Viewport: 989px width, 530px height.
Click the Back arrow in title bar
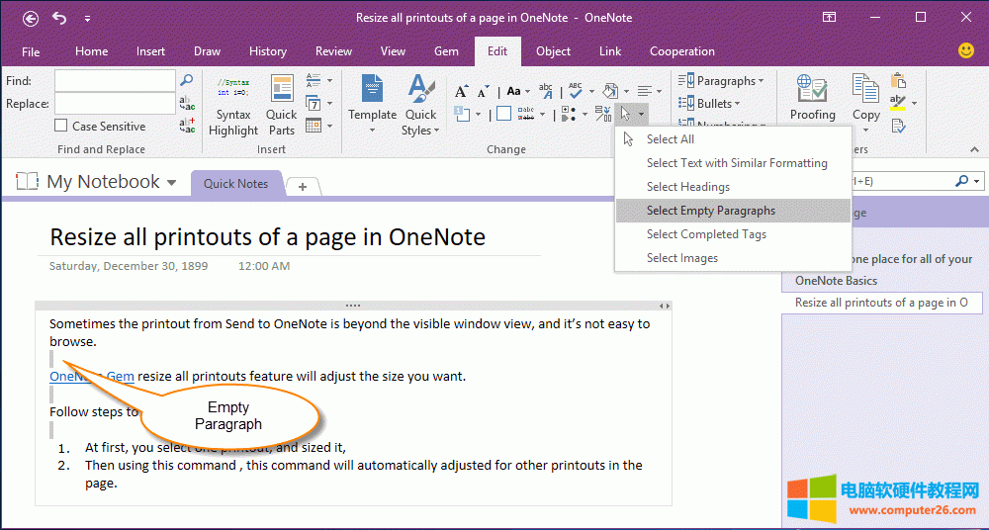click(x=31, y=18)
